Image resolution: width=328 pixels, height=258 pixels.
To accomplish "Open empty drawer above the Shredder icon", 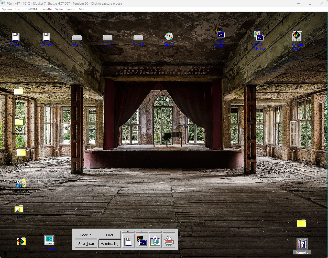I will 169,232.
